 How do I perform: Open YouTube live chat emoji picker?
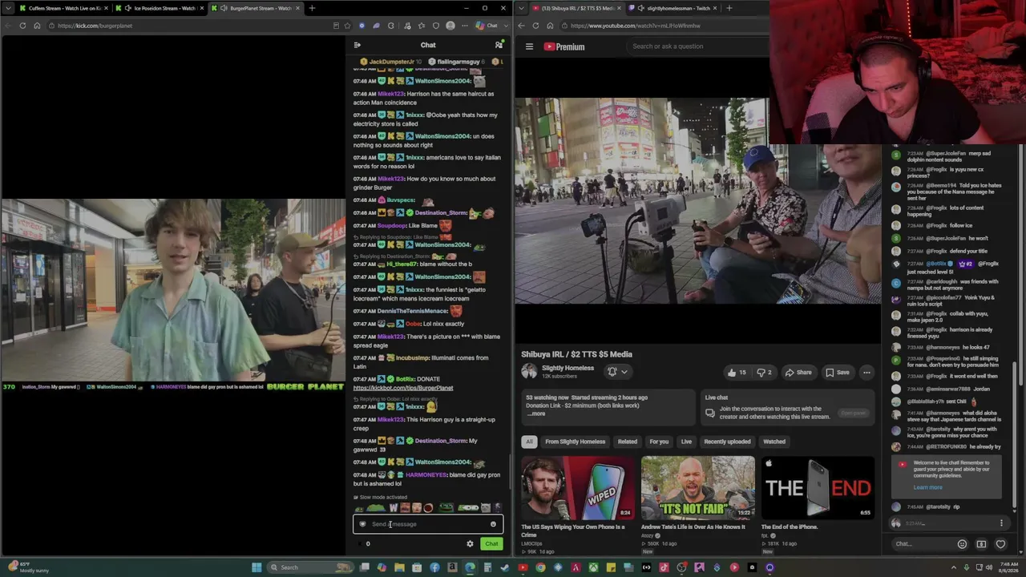tap(962, 544)
